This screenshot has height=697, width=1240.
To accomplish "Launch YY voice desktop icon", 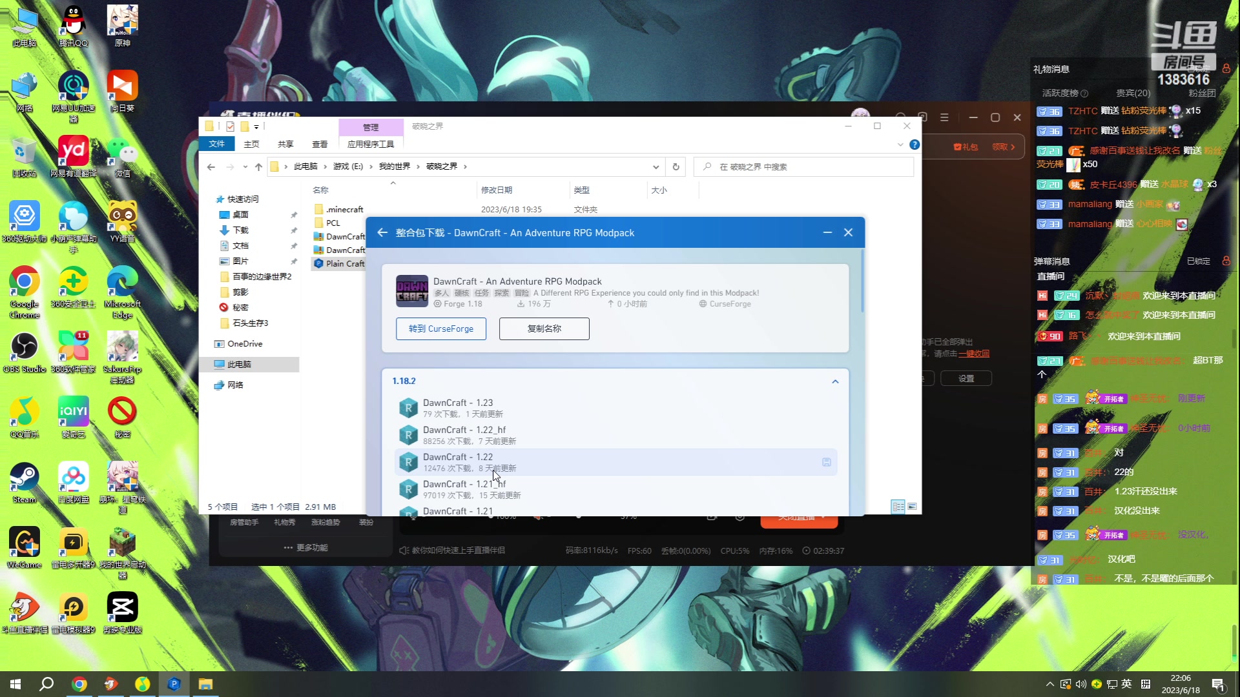I will (x=123, y=221).
